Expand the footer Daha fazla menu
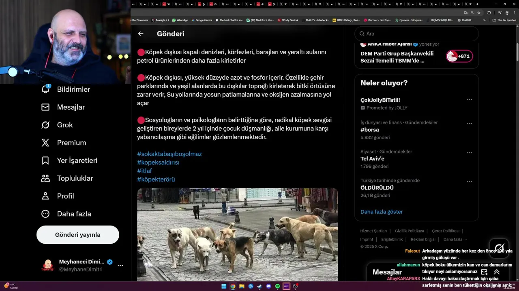 click(455, 239)
